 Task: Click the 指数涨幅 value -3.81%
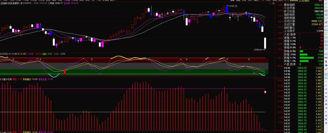click(319, 18)
